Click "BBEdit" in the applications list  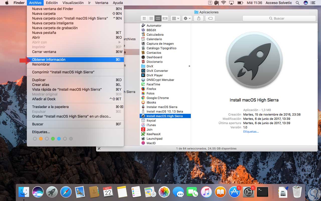[x=151, y=30]
